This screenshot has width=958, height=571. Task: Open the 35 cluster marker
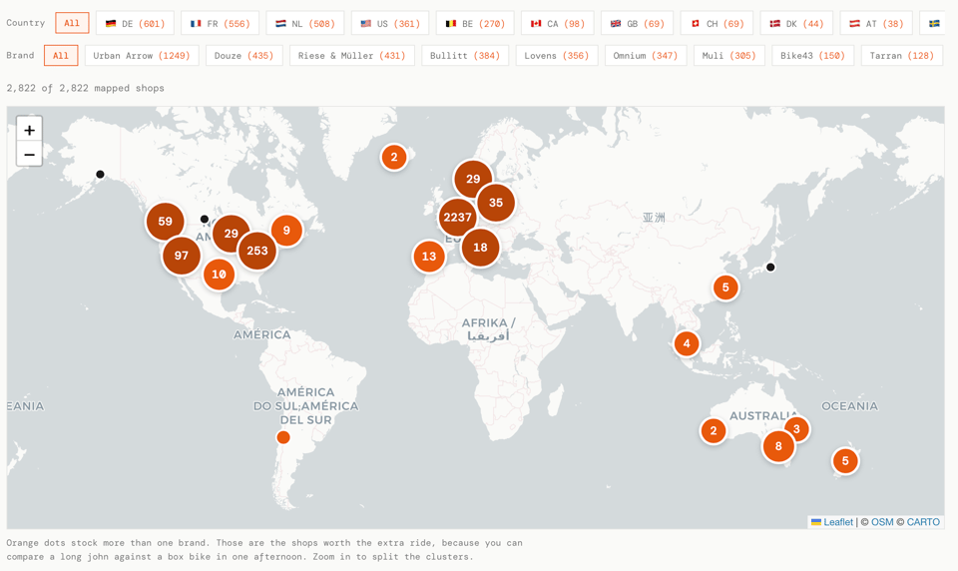coord(496,203)
